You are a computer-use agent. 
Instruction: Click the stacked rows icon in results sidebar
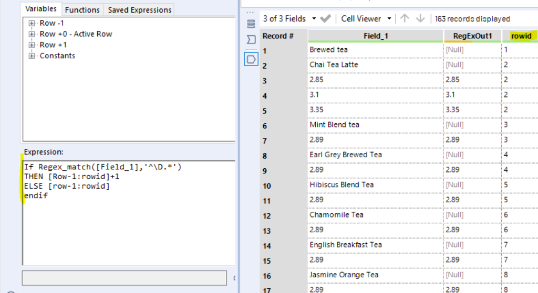pos(251,24)
